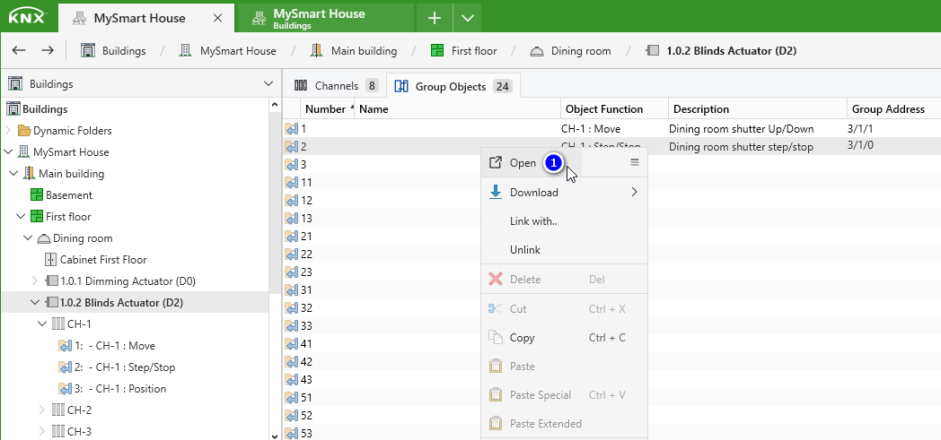
Task: Sort by Group Address column header
Action: [x=893, y=109]
